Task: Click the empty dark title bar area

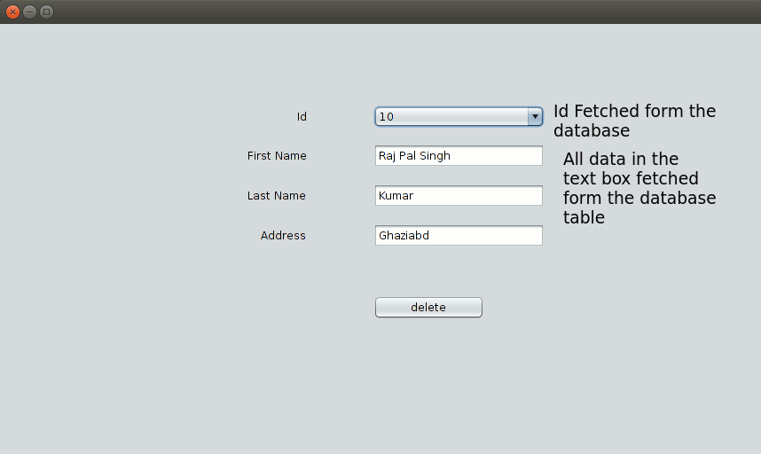Action: pyautogui.click(x=399, y=12)
